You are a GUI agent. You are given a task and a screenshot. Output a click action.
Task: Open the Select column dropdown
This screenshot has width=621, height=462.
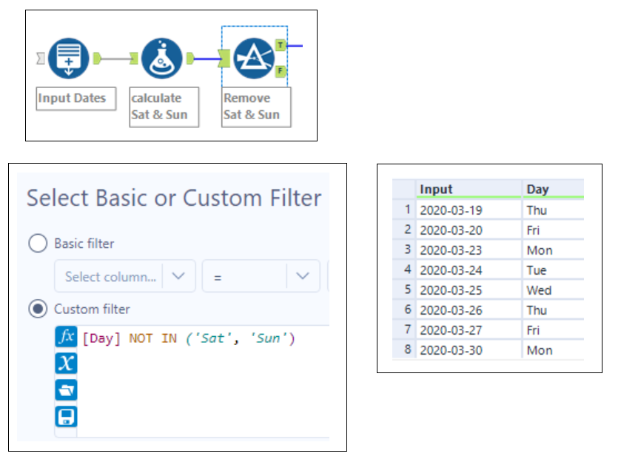(125, 276)
